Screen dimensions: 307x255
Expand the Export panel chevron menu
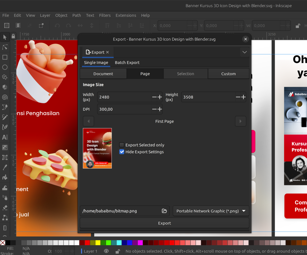[x=245, y=52]
